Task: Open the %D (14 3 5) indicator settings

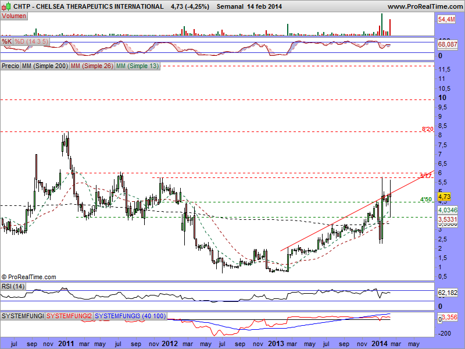Action: coord(31,41)
